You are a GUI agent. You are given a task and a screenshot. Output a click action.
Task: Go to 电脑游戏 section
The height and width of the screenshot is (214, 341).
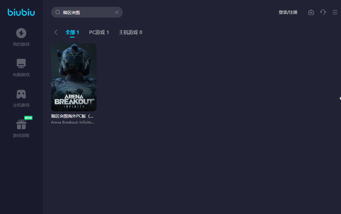pos(21,67)
